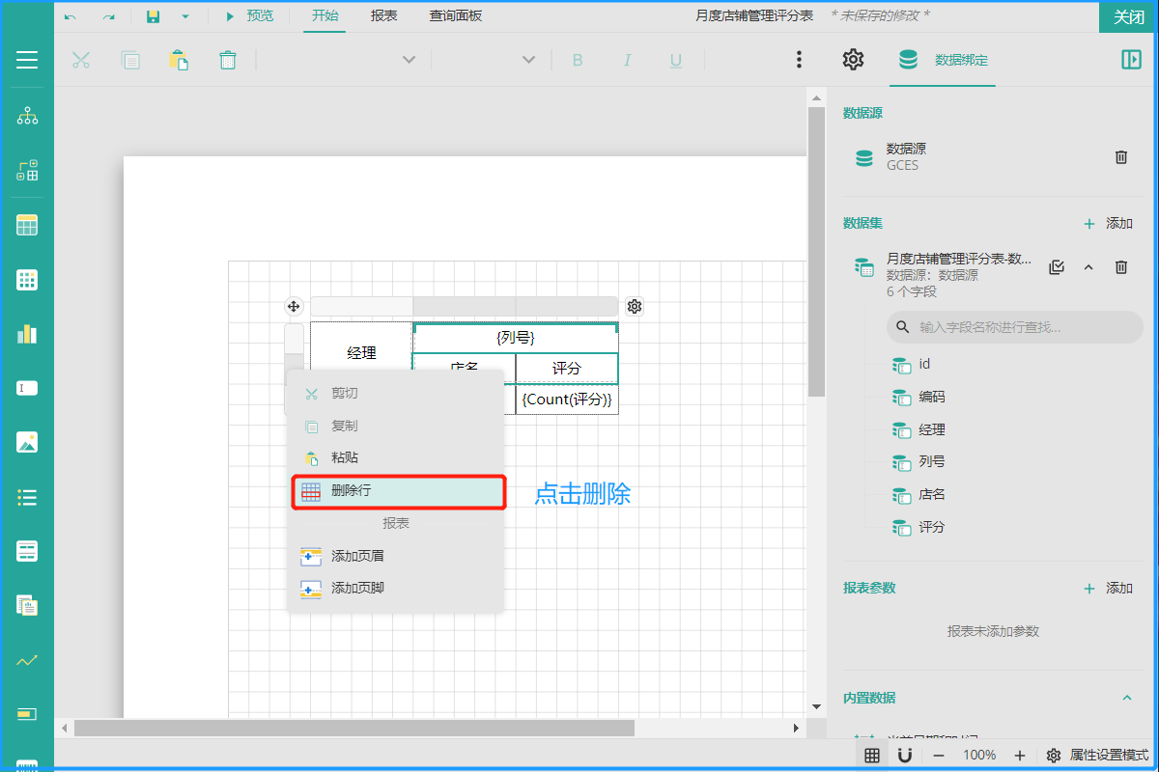Toggle the right panel collapse icon
This screenshot has height=772, width=1159.
[1131, 60]
